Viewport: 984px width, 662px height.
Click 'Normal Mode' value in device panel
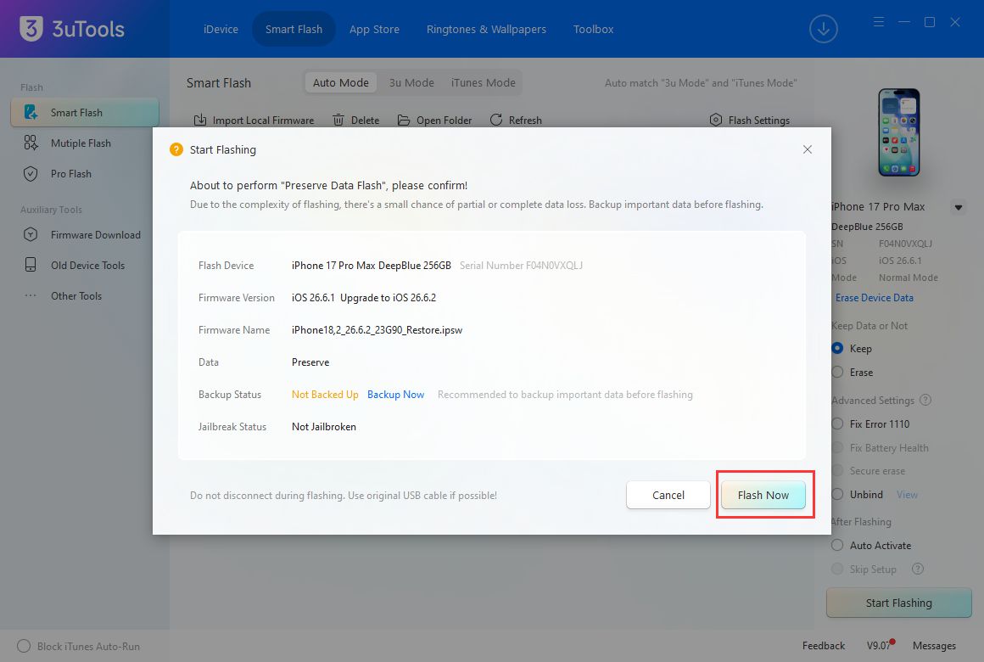[908, 277]
